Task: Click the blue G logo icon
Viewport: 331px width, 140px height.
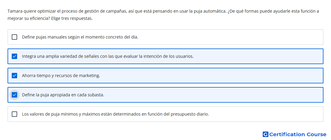Action: (x=265, y=134)
